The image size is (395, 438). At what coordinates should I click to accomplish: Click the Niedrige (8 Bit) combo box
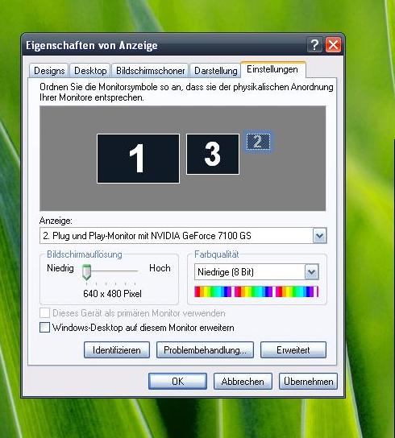pyautogui.click(x=256, y=272)
